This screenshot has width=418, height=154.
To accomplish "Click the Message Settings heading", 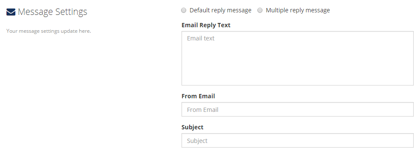I will [52, 12].
